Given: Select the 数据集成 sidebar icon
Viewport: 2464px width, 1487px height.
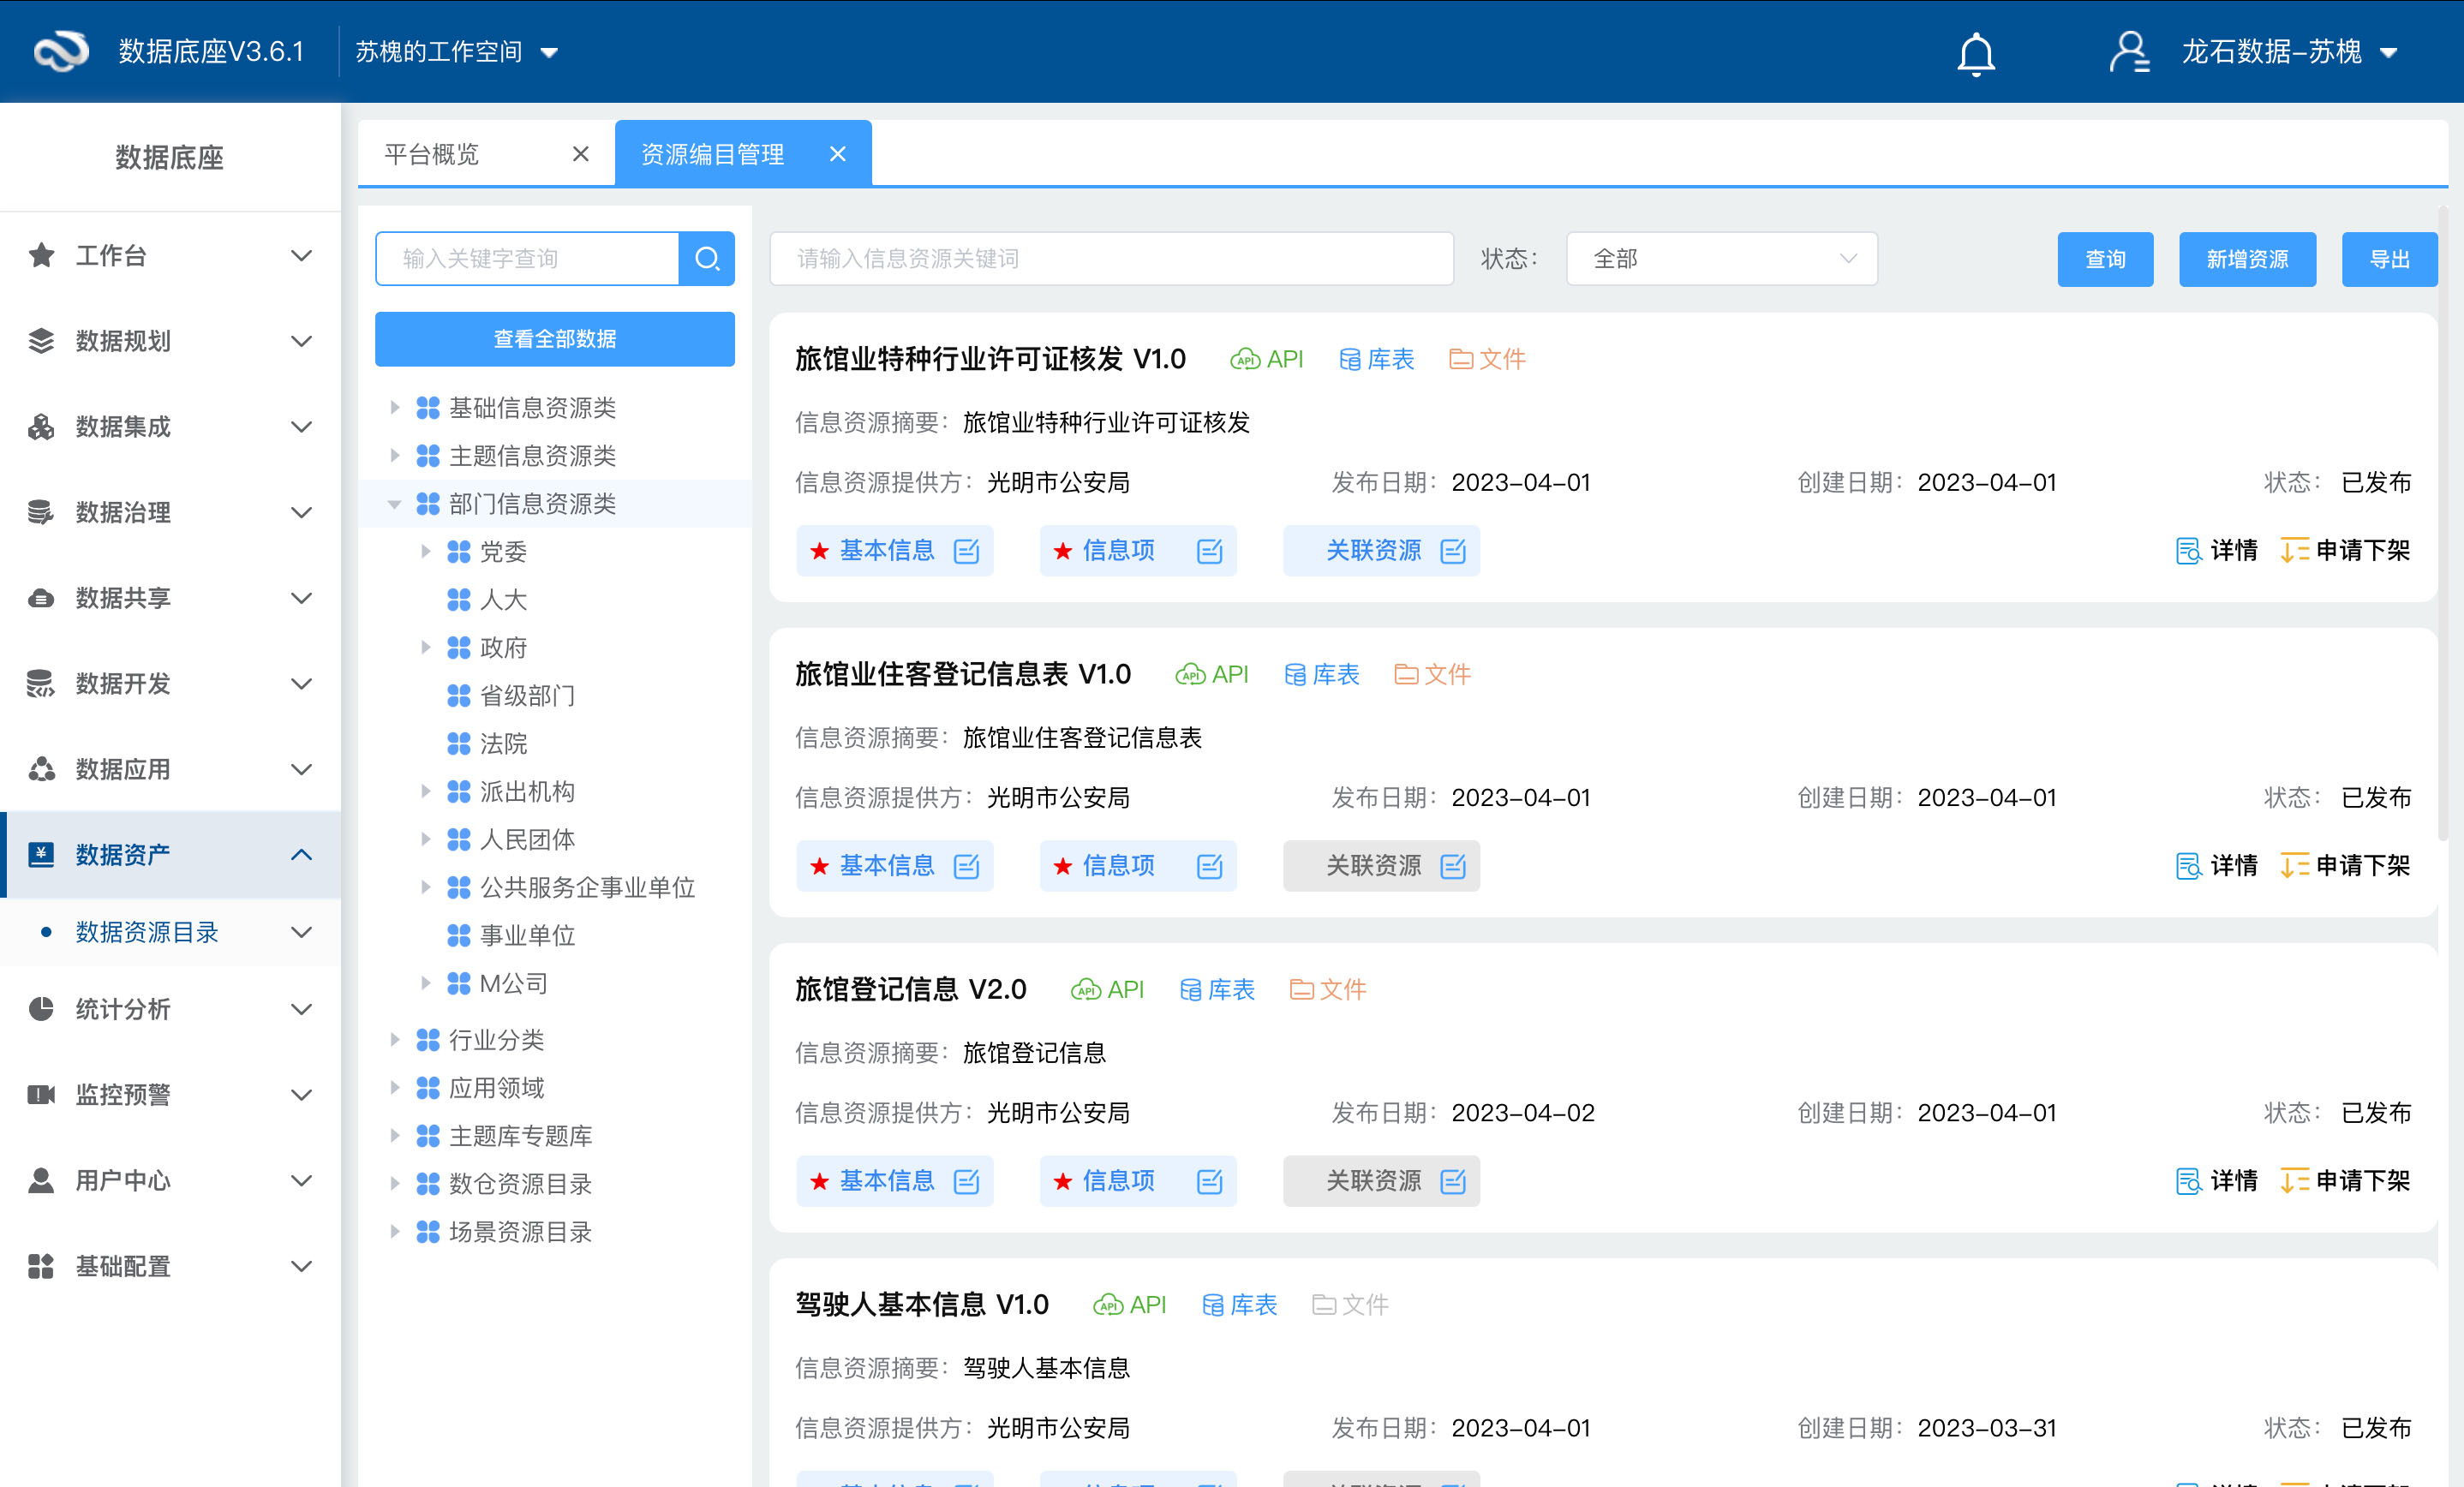Looking at the screenshot, I should point(40,426).
